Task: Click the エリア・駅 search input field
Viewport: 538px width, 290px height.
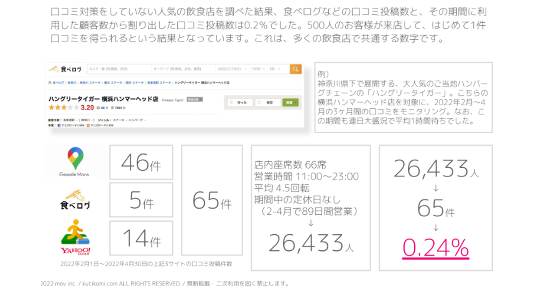Action: click(x=119, y=69)
